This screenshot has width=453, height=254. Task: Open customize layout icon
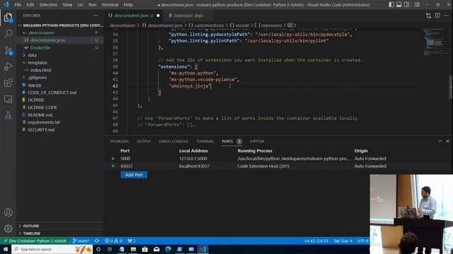coord(417,5)
